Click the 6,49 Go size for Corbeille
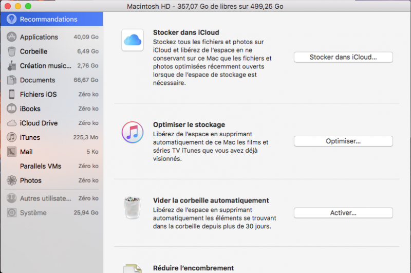This screenshot has height=273, width=411. coord(88,51)
